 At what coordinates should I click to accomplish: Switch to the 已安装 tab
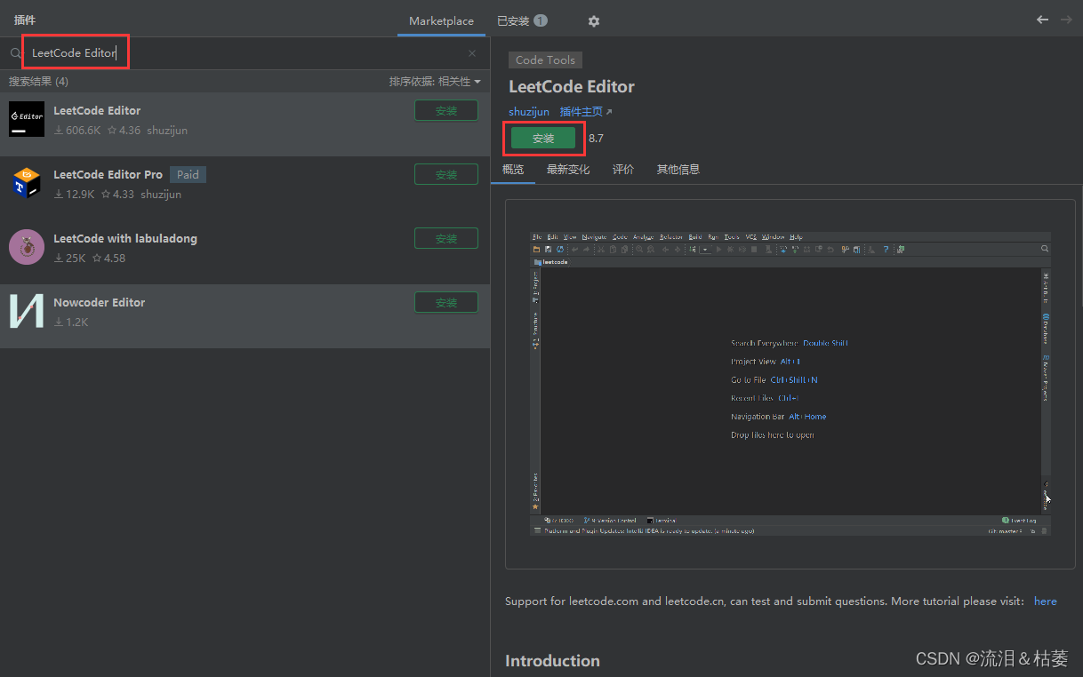(522, 21)
